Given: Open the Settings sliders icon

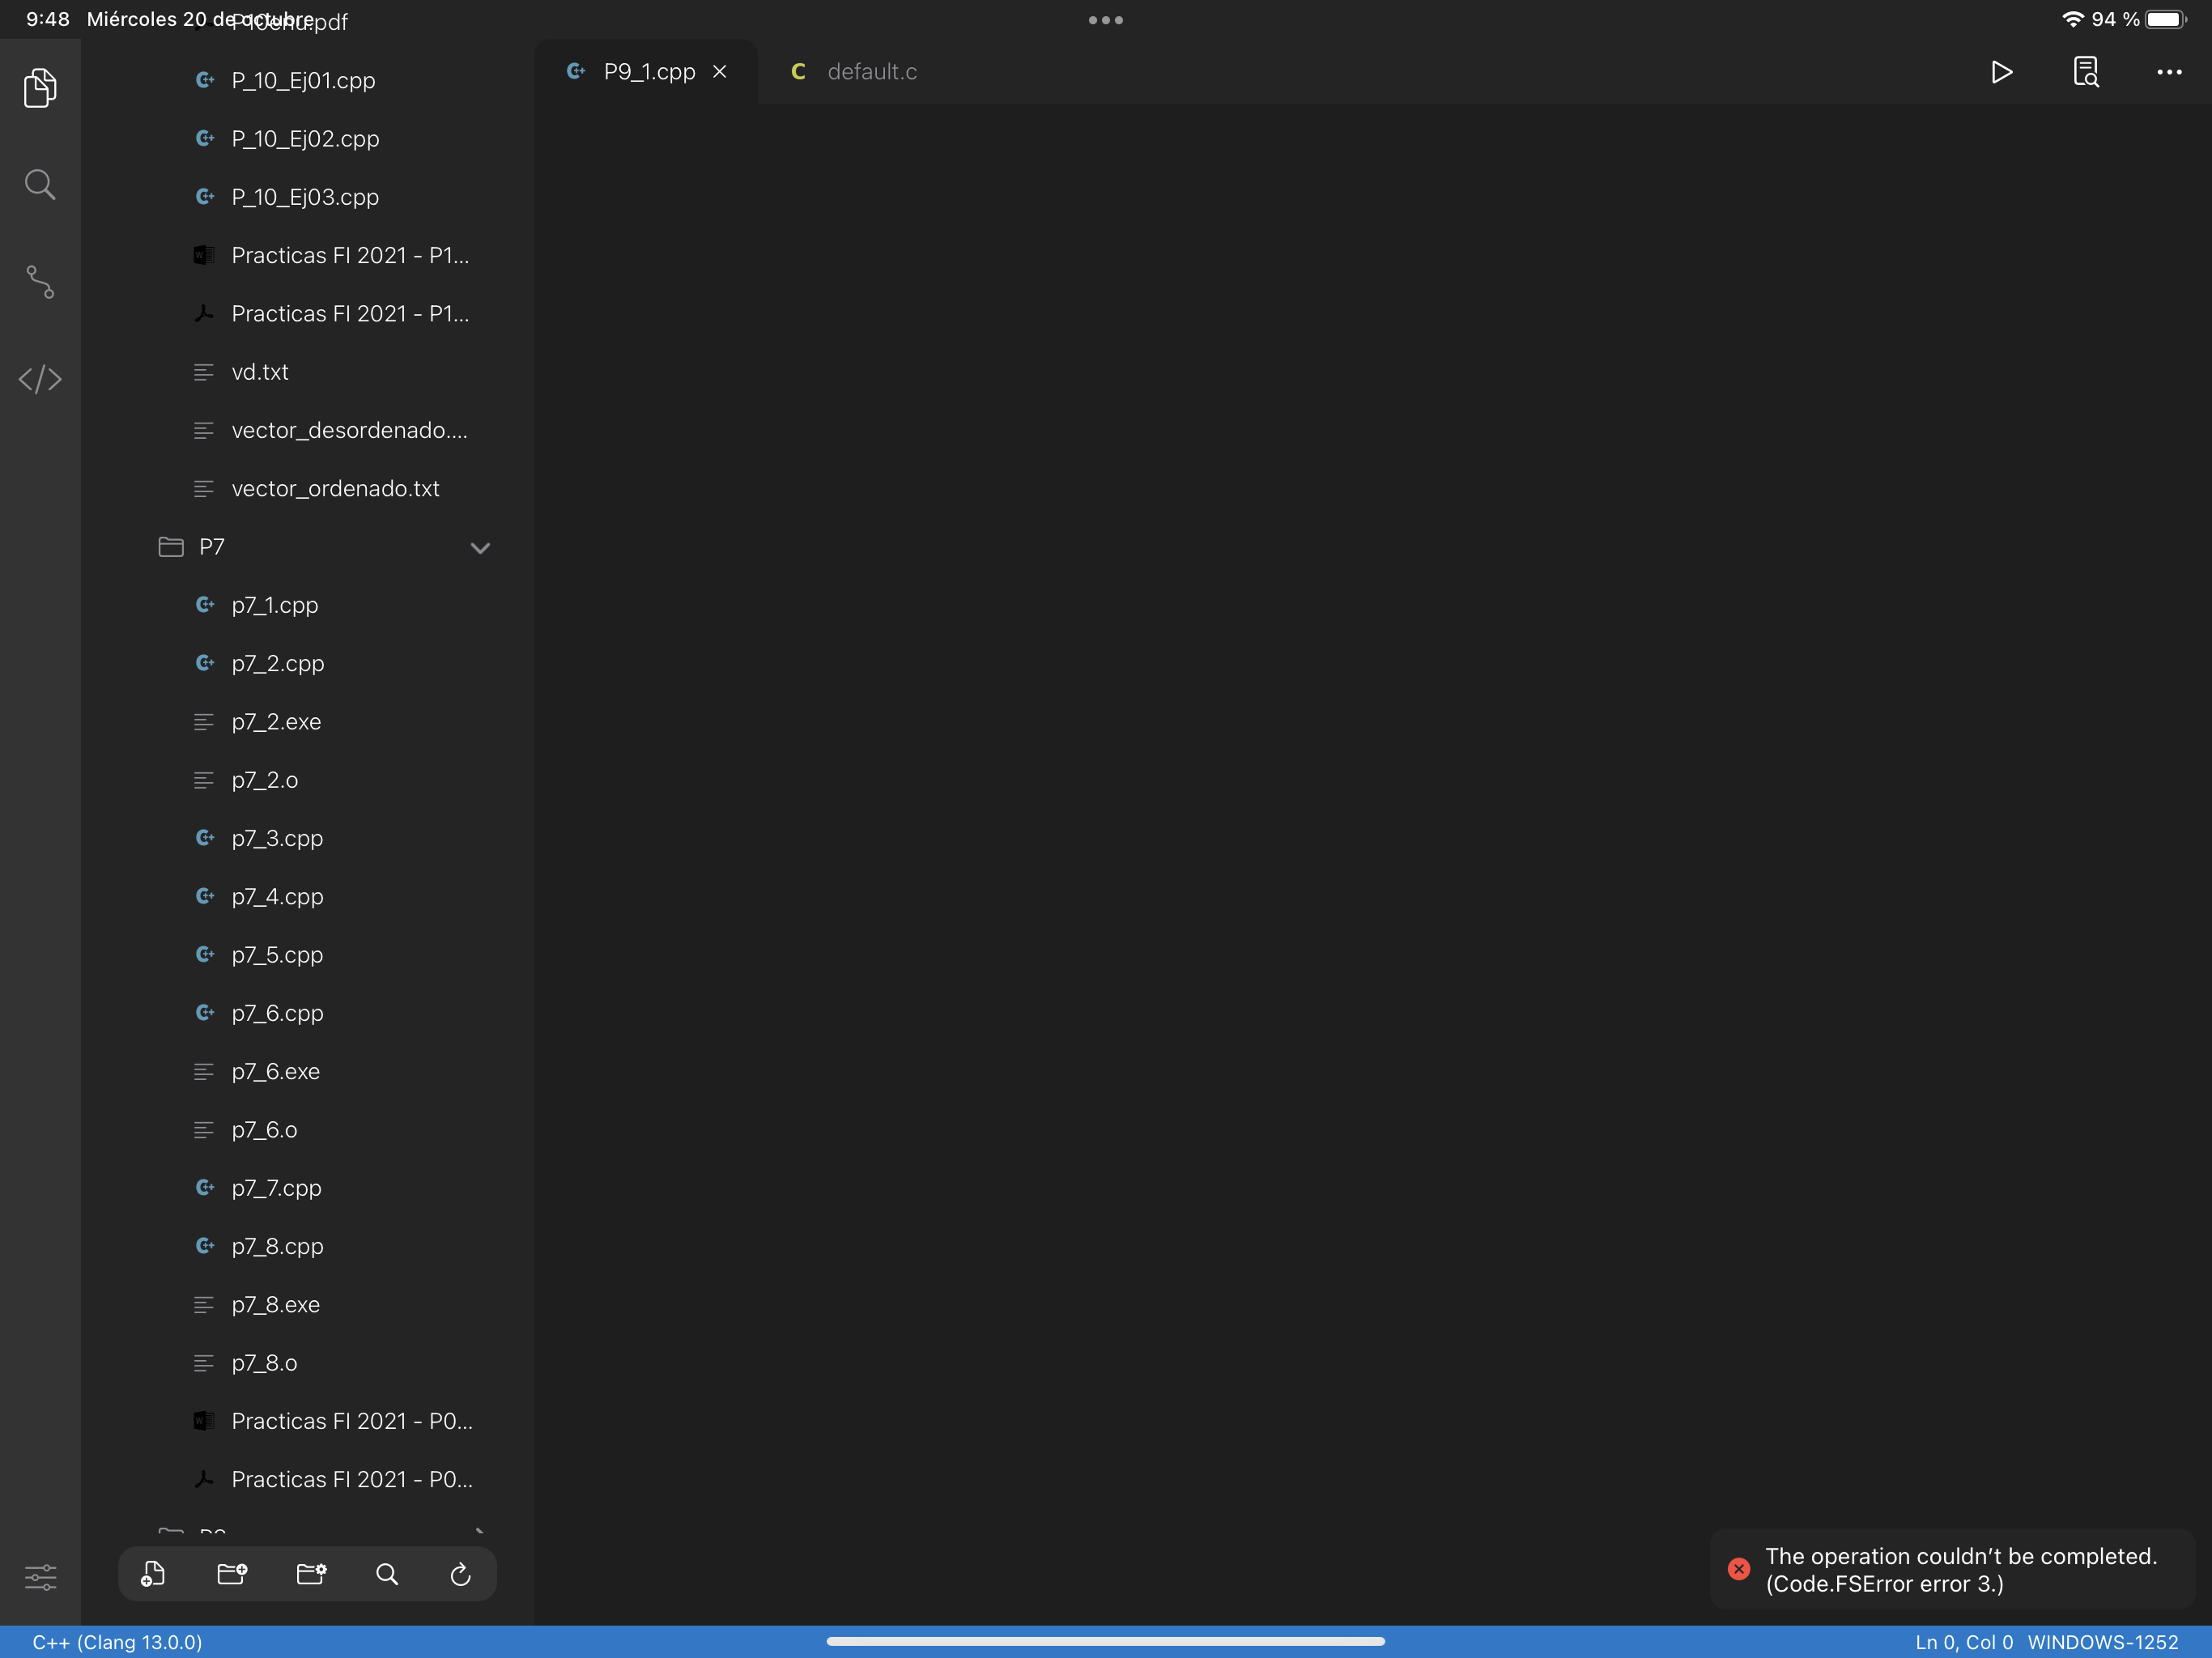Looking at the screenshot, I should tap(40, 1577).
